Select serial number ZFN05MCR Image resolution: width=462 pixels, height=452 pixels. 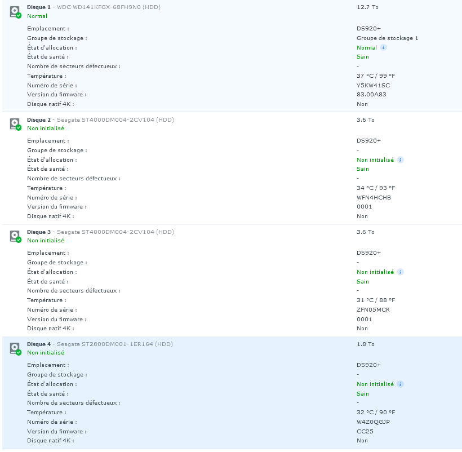(x=373, y=309)
